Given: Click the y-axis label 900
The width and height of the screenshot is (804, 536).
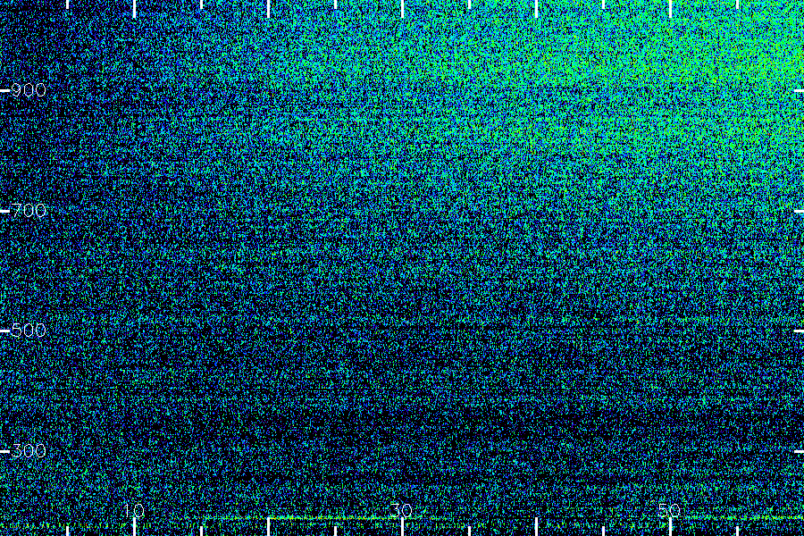Looking at the screenshot, I should pyautogui.click(x=29, y=91).
